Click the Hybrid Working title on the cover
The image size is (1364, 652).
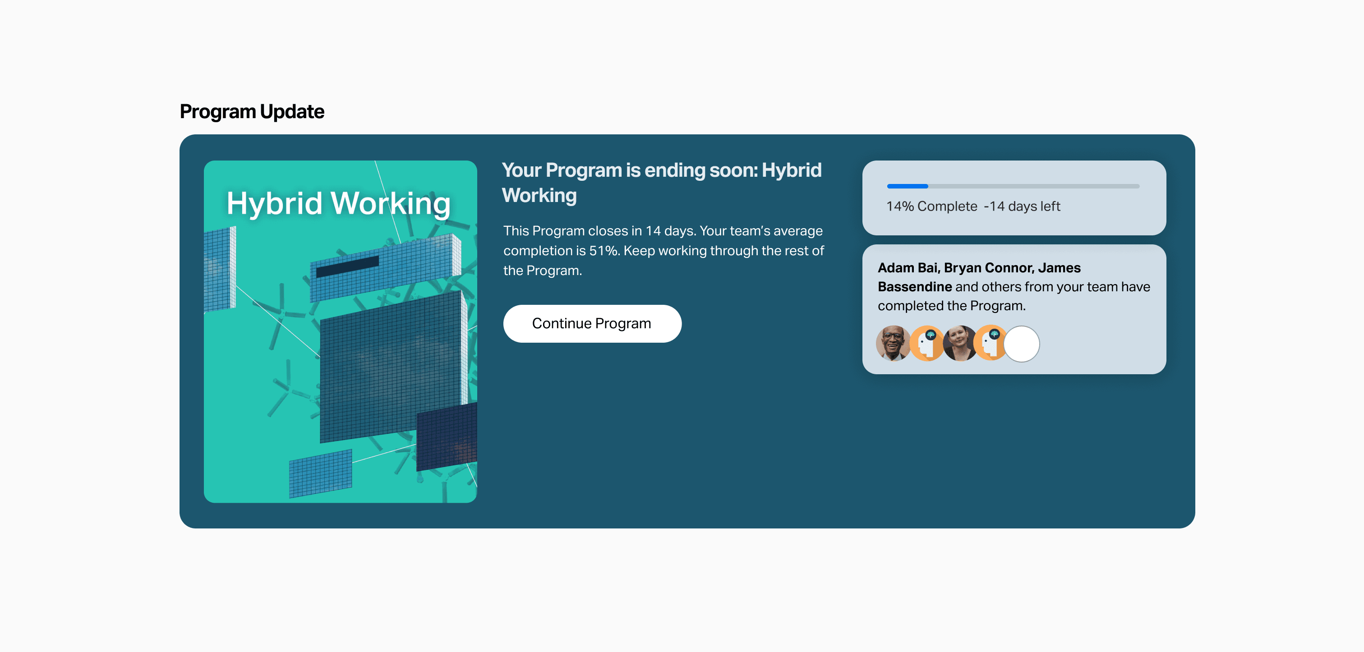pyautogui.click(x=338, y=203)
